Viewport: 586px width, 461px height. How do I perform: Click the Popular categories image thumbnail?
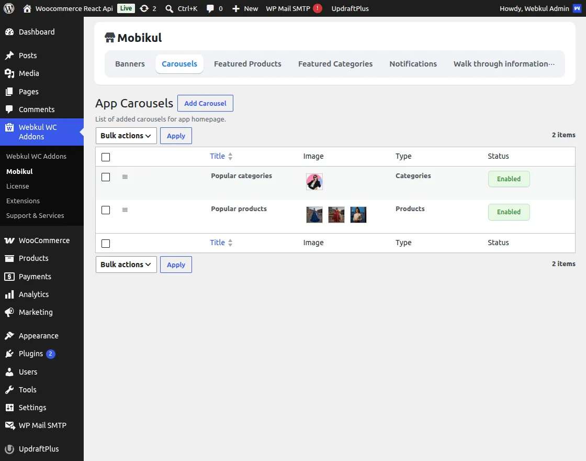click(314, 182)
